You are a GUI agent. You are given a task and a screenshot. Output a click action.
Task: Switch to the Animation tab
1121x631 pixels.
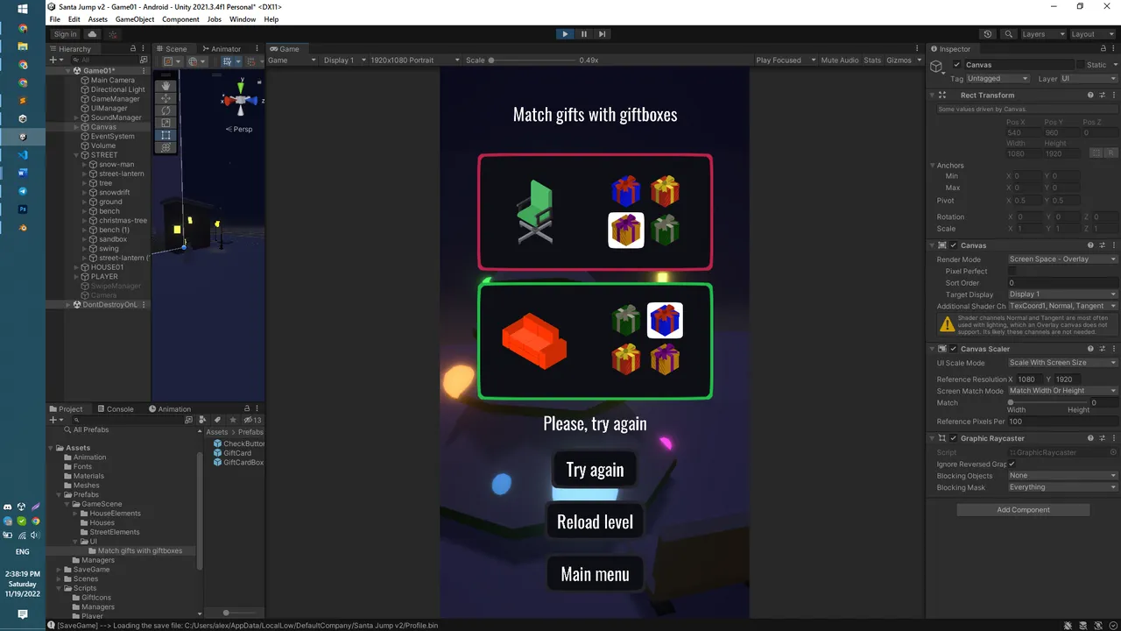[x=170, y=408]
